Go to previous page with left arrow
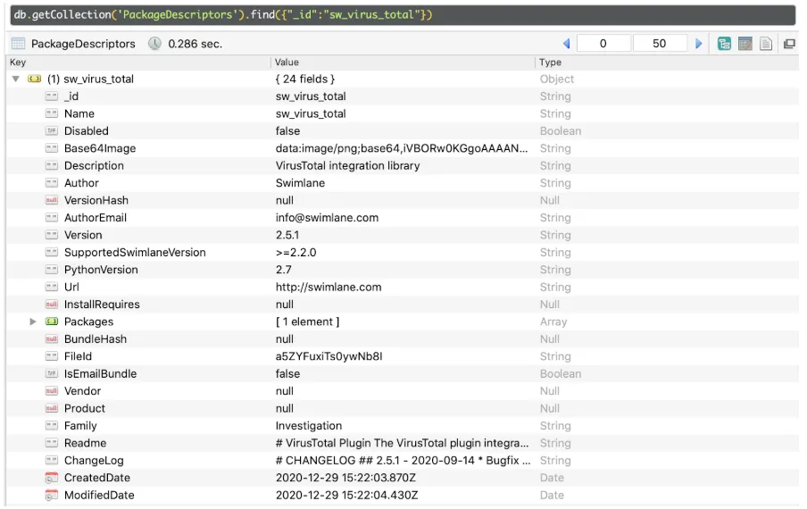807x509 pixels. coord(566,44)
